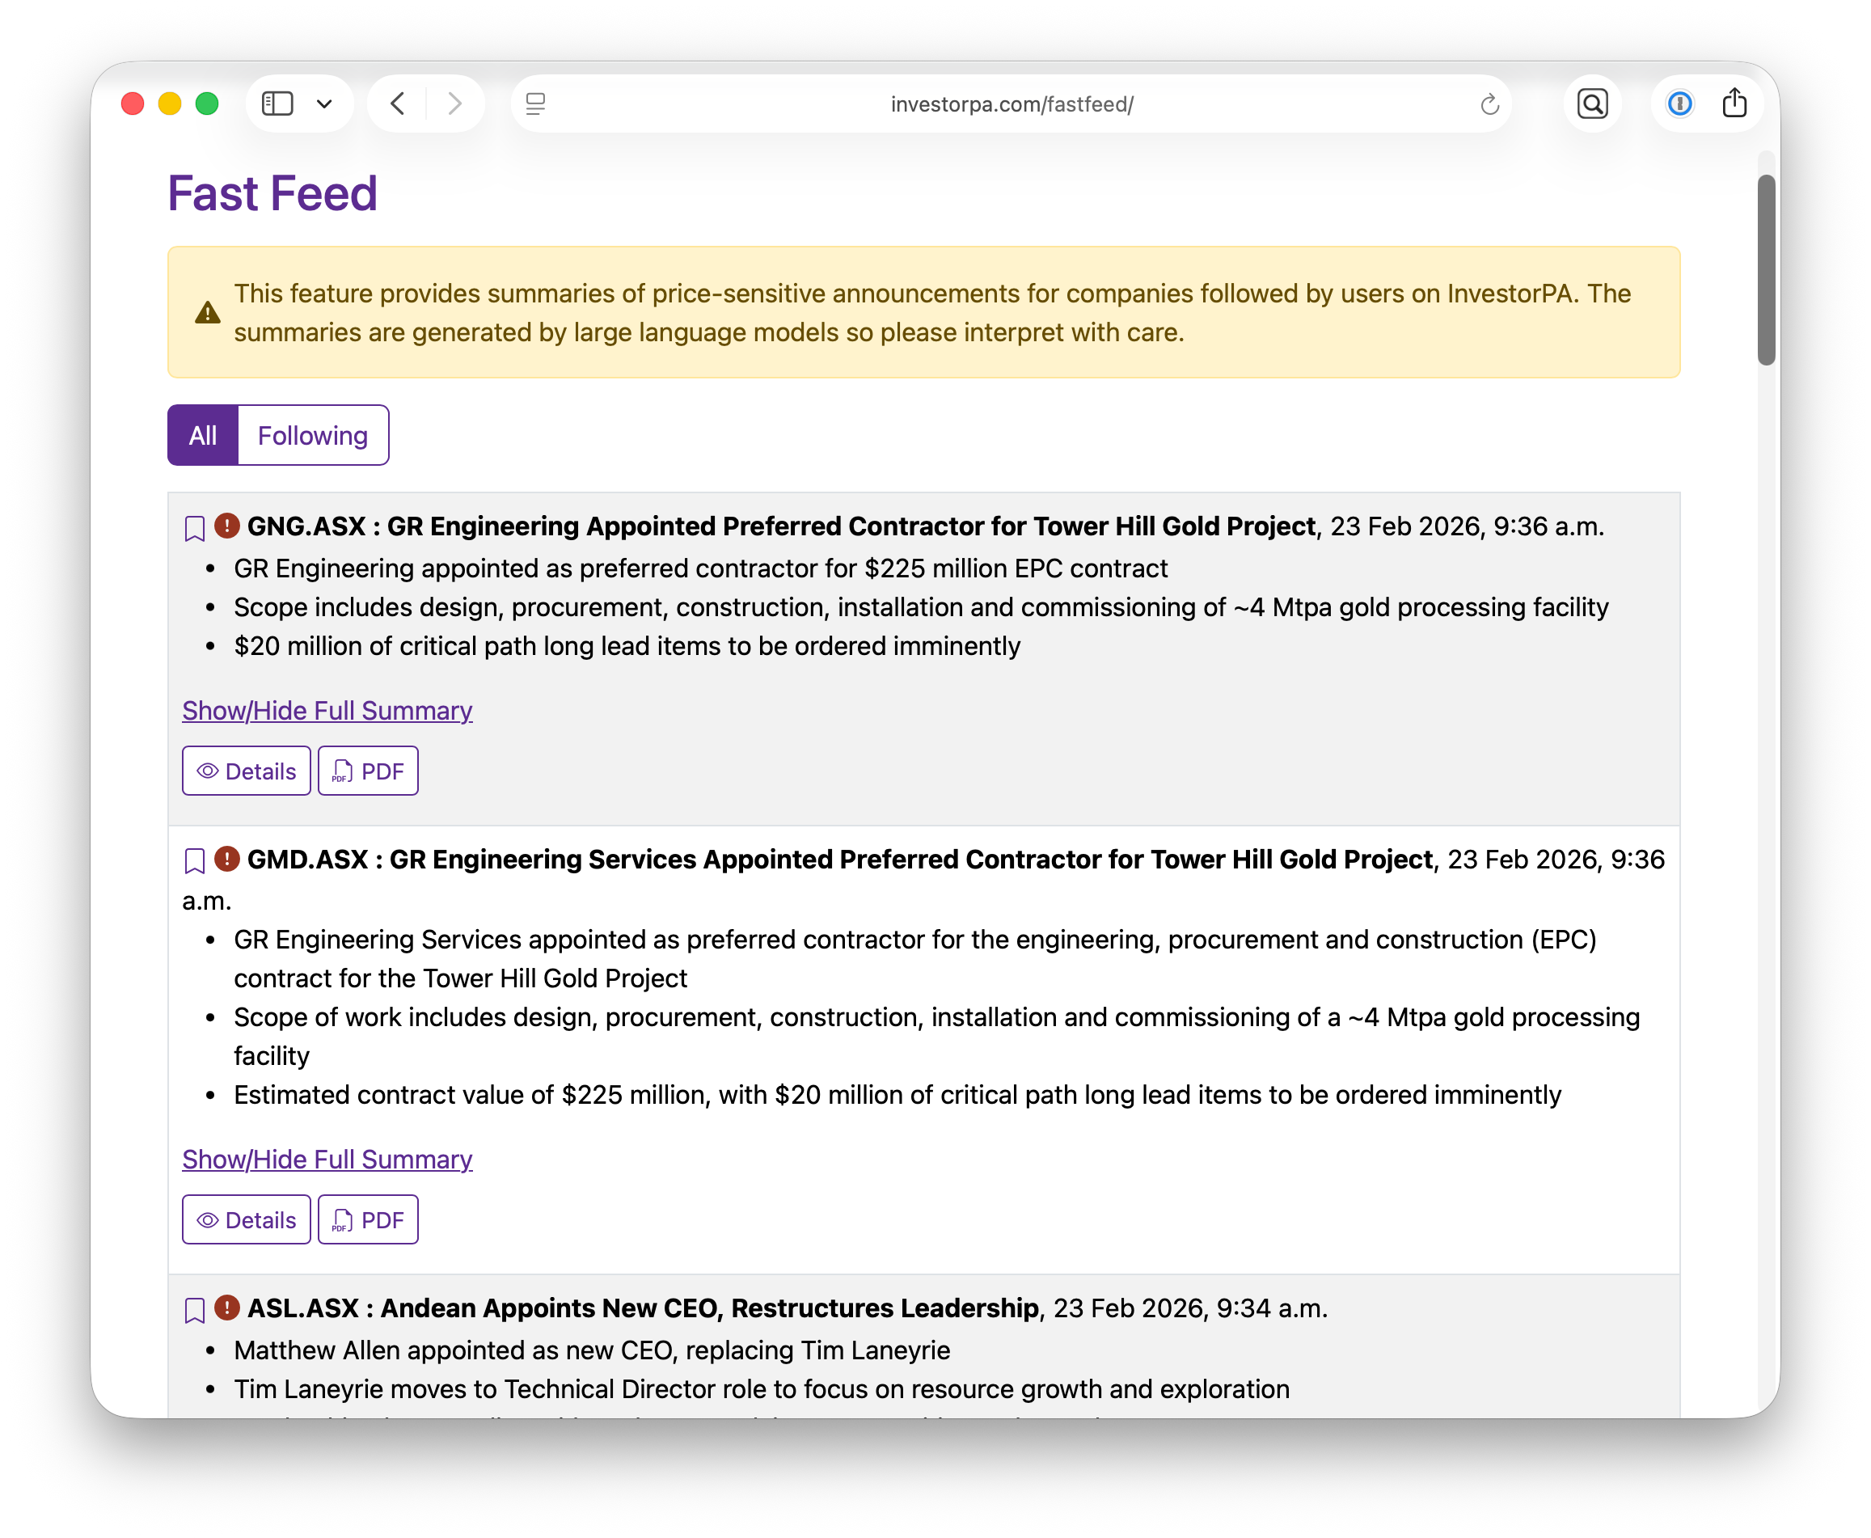Image resolution: width=1871 pixels, height=1538 pixels.
Task: View Details for the GNG.ASX announcement
Action: 247,771
